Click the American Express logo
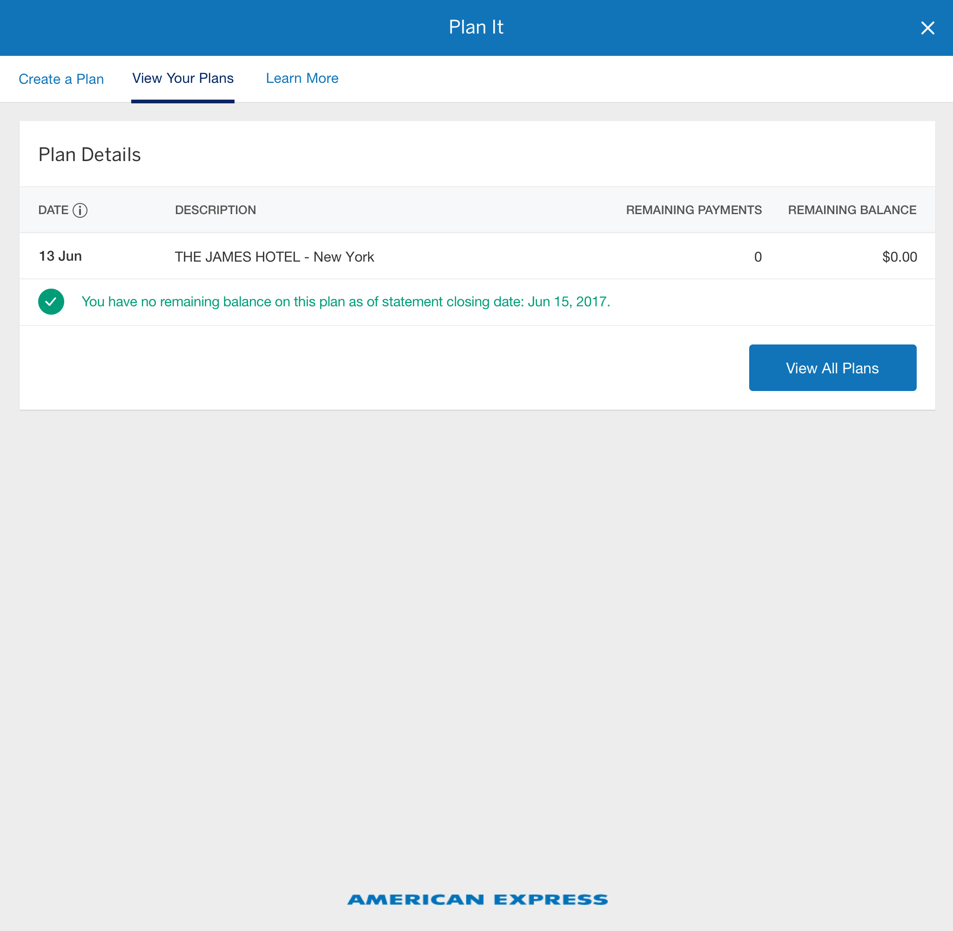Viewport: 953px width, 931px height. click(476, 899)
